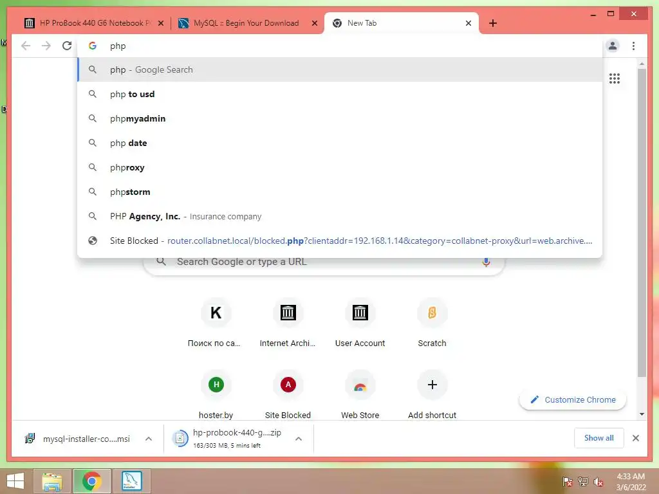Close the MySQL Begin Your Download tab

tap(314, 23)
